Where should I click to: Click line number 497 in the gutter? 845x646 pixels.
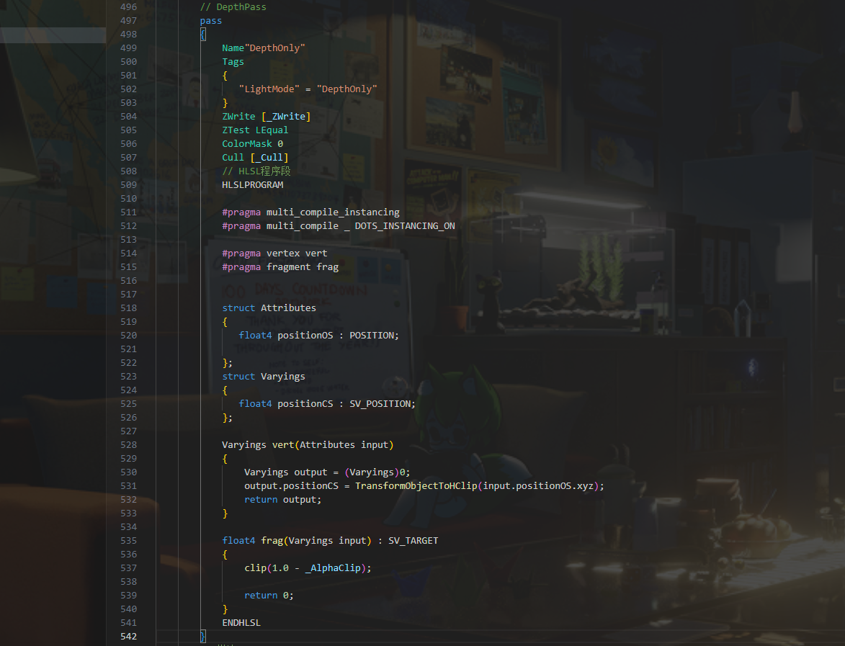(128, 21)
